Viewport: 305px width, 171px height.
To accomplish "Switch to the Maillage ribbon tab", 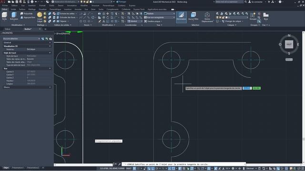I will click(x=32, y=9).
